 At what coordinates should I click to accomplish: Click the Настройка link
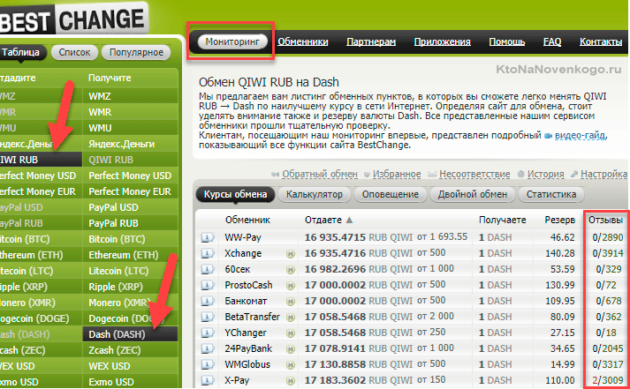pos(603,174)
